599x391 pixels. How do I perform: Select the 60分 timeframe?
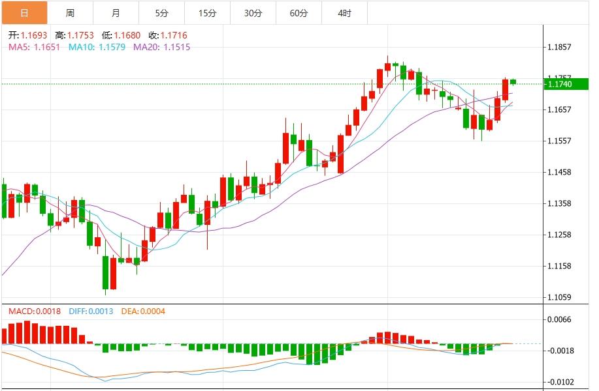pyautogui.click(x=299, y=12)
